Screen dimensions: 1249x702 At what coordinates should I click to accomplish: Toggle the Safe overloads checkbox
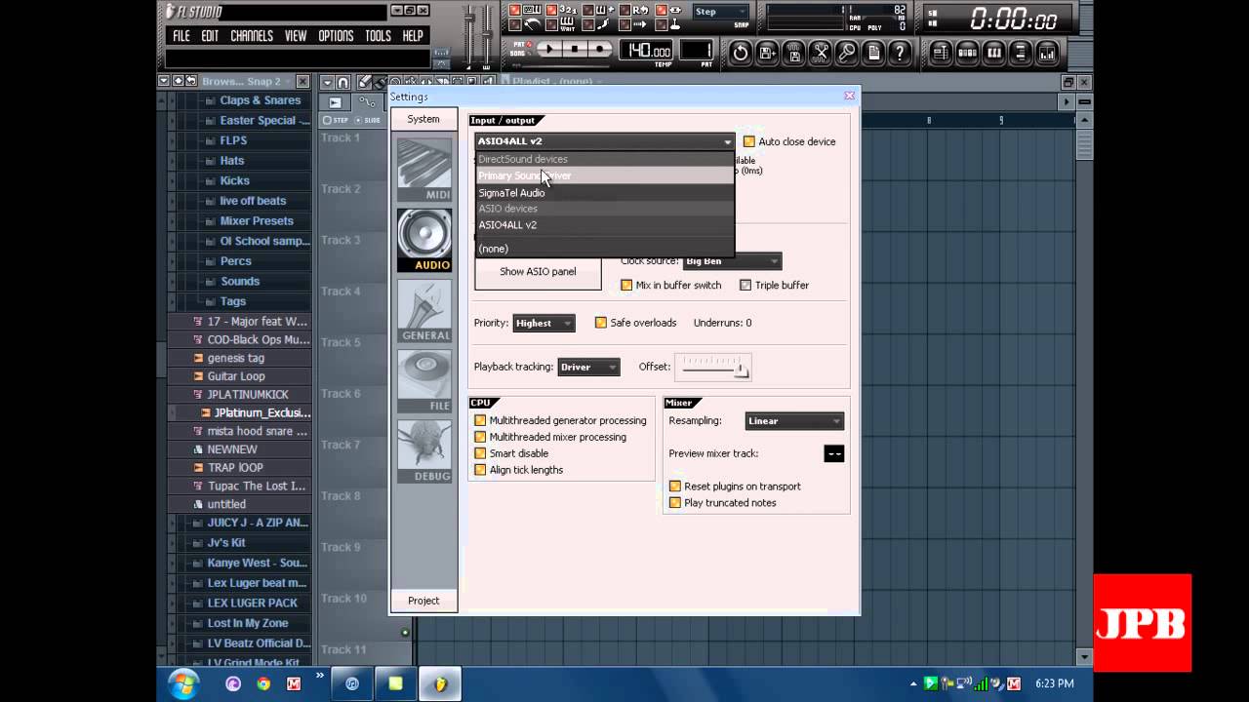(x=601, y=323)
